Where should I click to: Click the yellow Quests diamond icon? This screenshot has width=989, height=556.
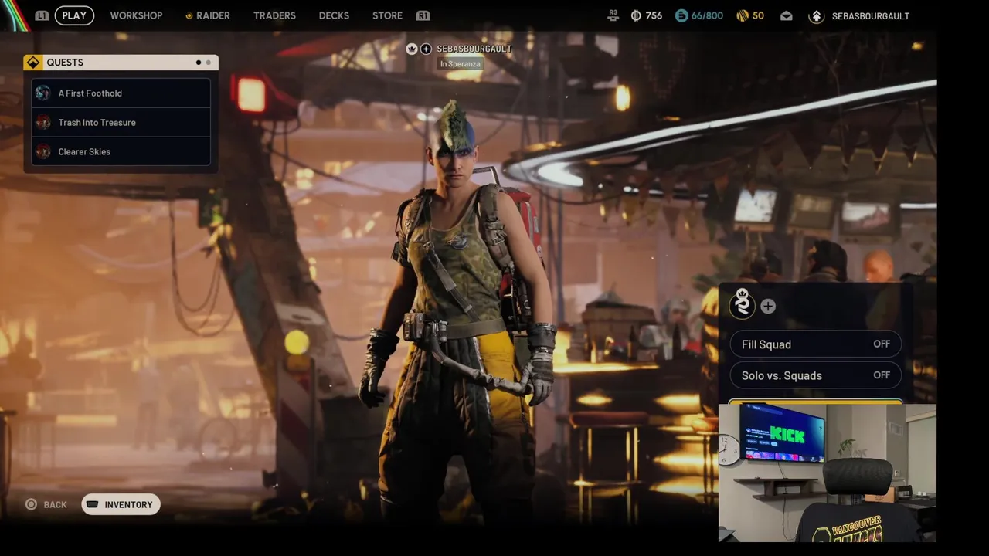(x=33, y=63)
